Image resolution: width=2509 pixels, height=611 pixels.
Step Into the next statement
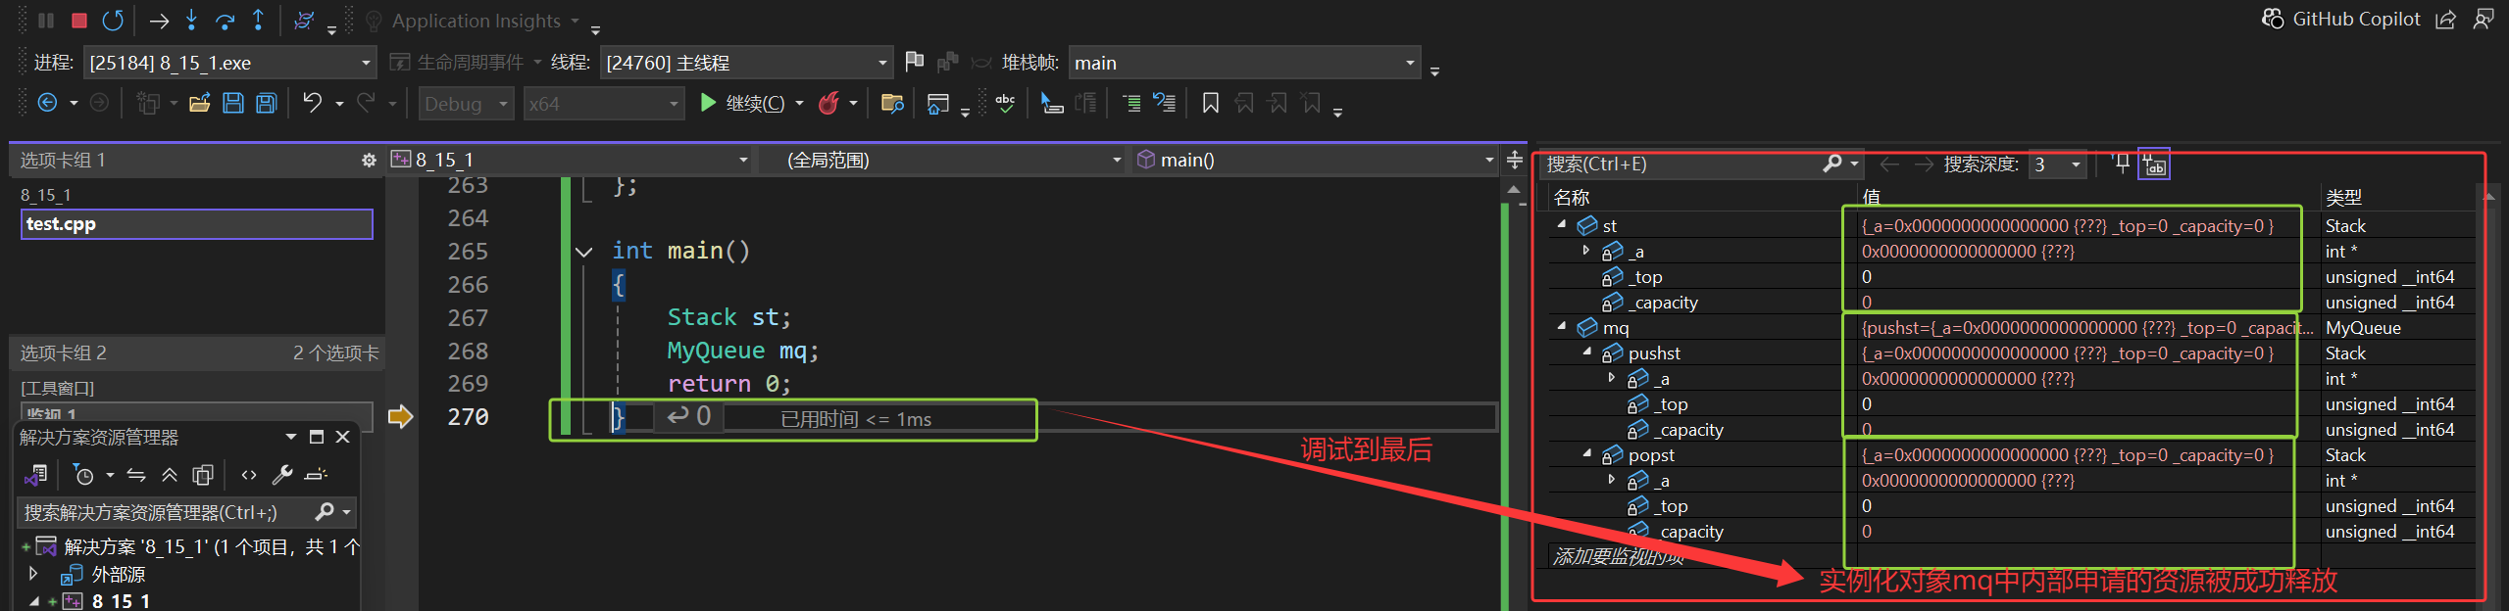point(192,20)
